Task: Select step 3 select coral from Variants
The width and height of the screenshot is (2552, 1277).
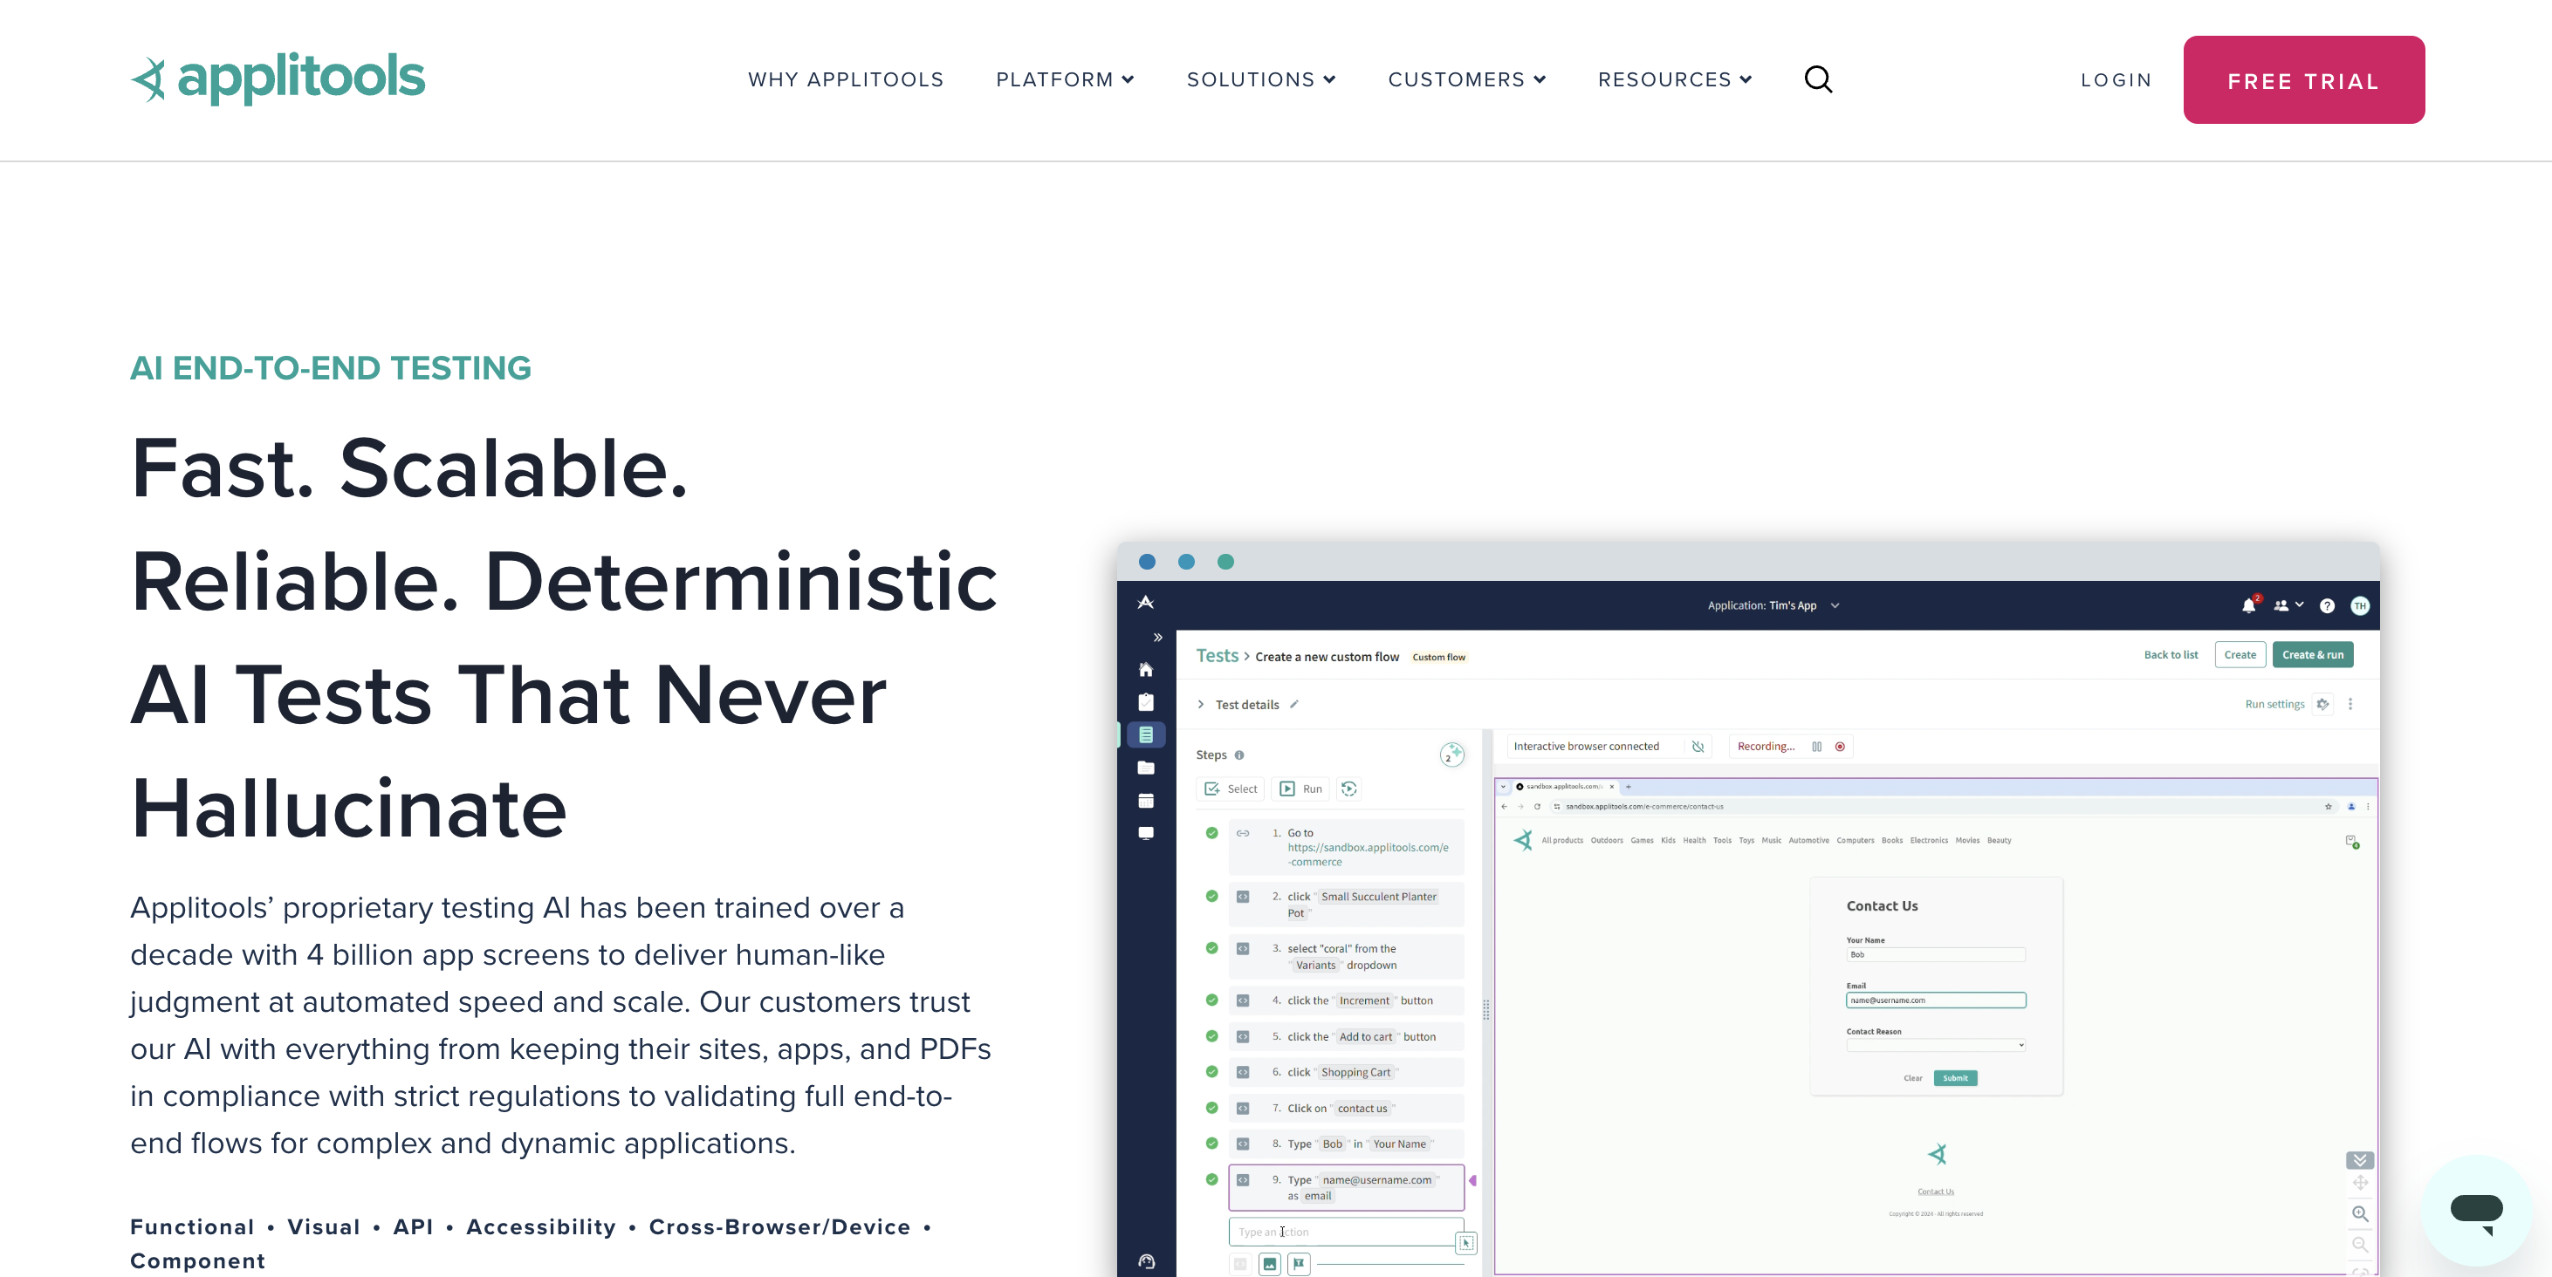Action: pos(1345,956)
